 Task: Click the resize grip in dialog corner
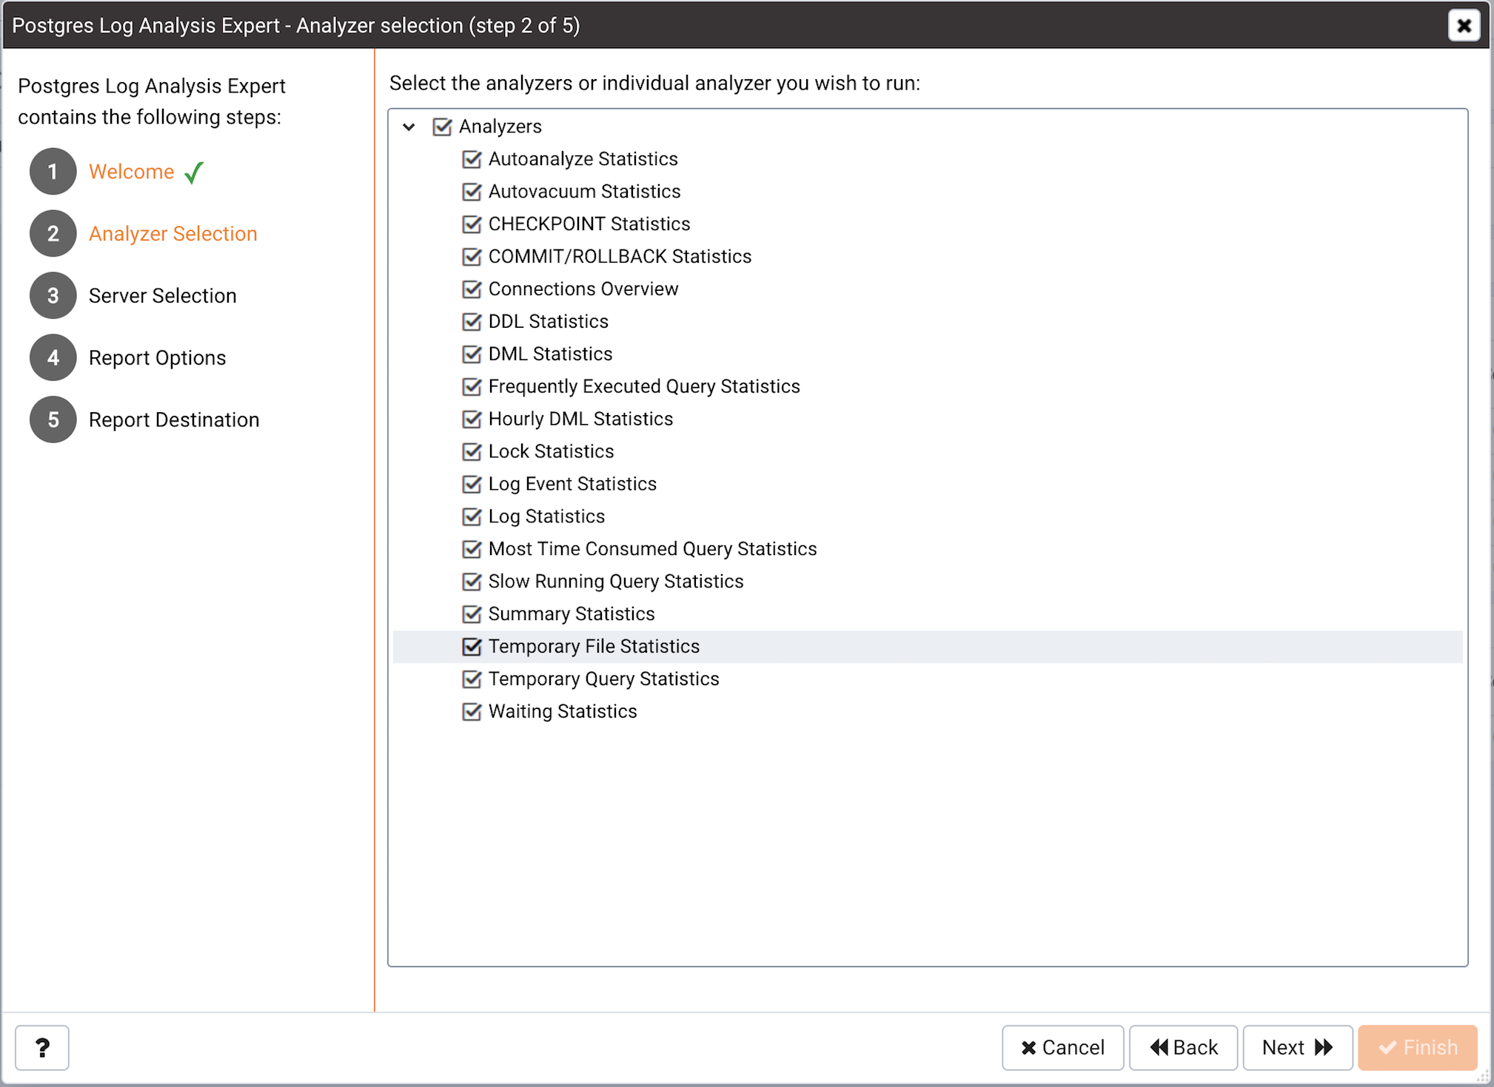coord(1484,1077)
